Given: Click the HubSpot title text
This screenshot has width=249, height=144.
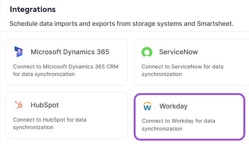Looking at the screenshot, I should coord(45,105).
